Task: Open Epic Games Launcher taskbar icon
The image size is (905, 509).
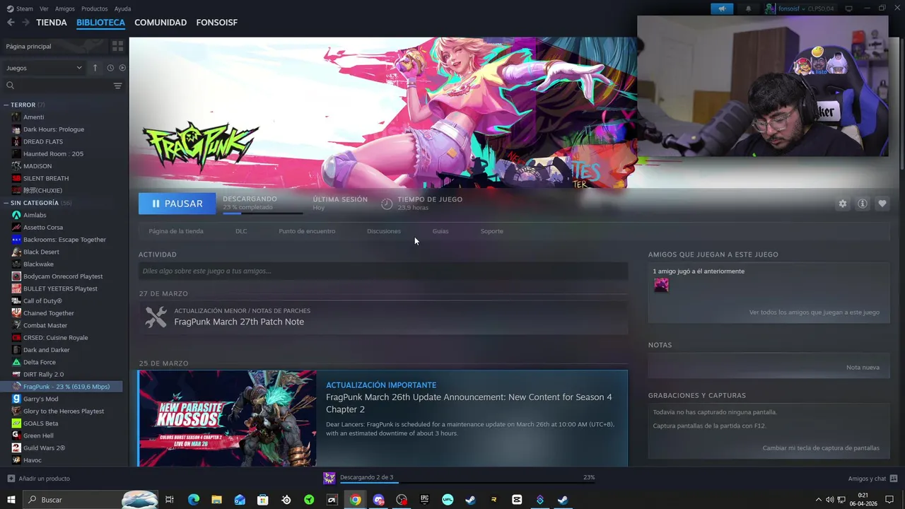Action: (x=424, y=500)
